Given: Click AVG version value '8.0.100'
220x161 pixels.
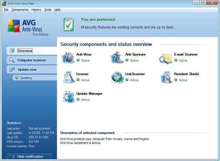Looking at the screenshot, I should (x=34, y=142).
